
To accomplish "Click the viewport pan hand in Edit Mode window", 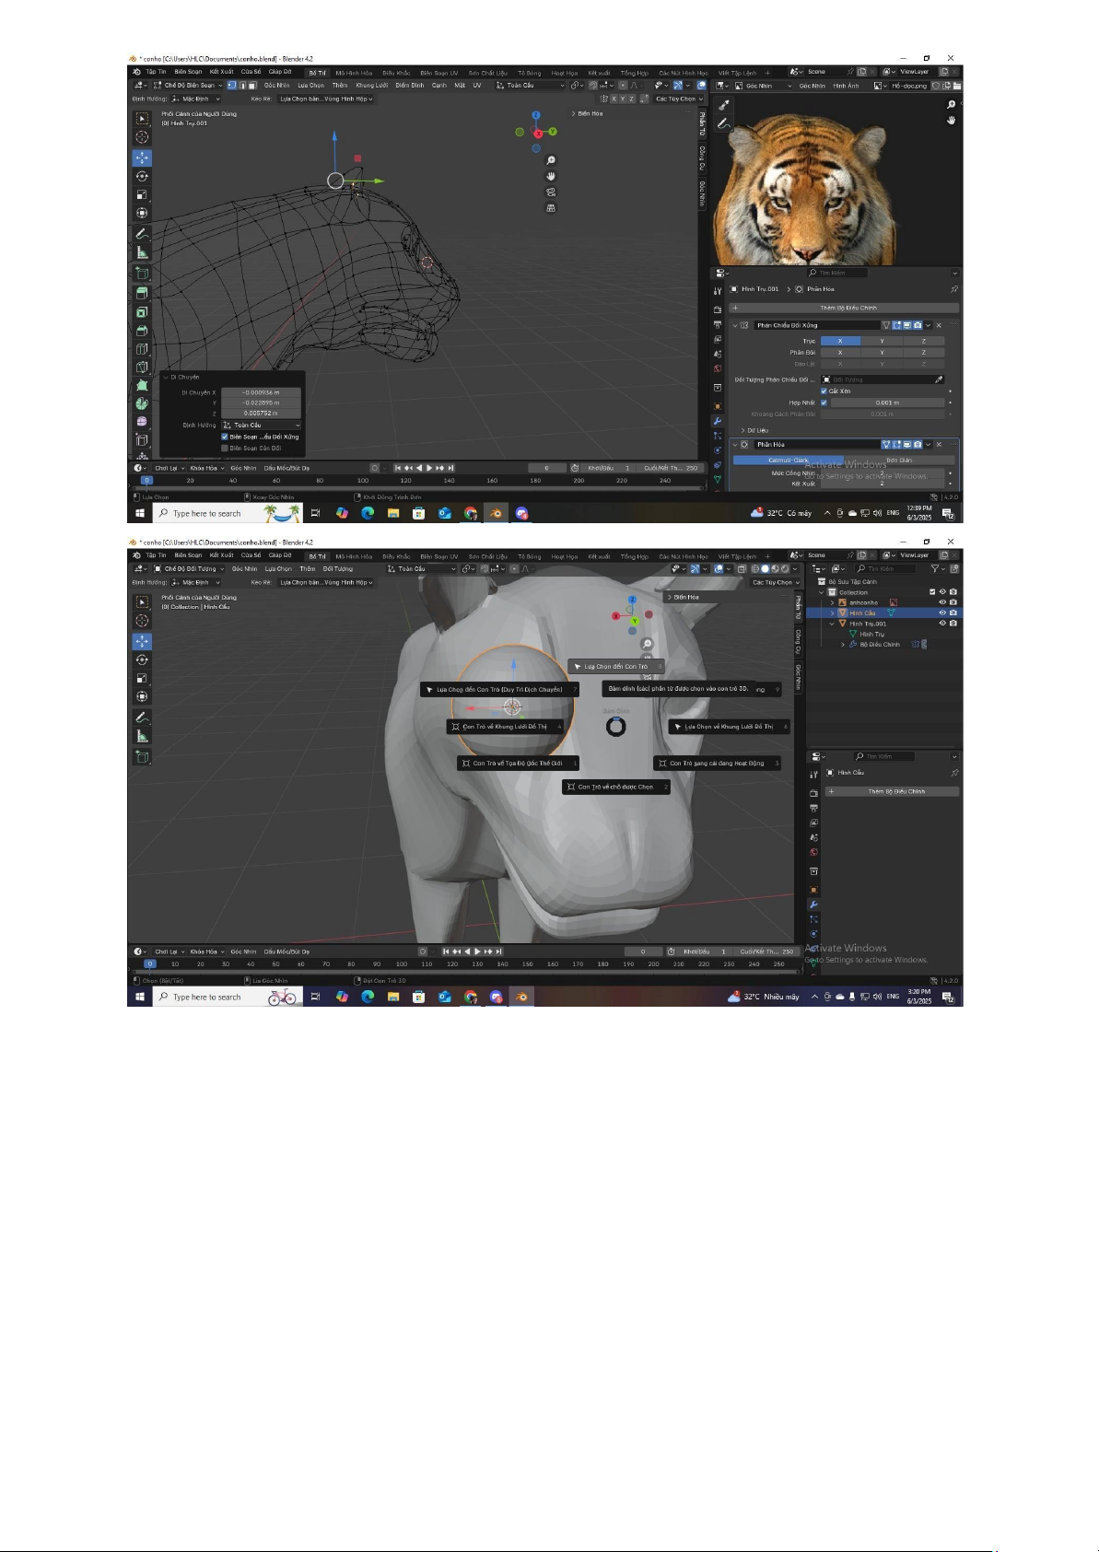I will tap(551, 176).
